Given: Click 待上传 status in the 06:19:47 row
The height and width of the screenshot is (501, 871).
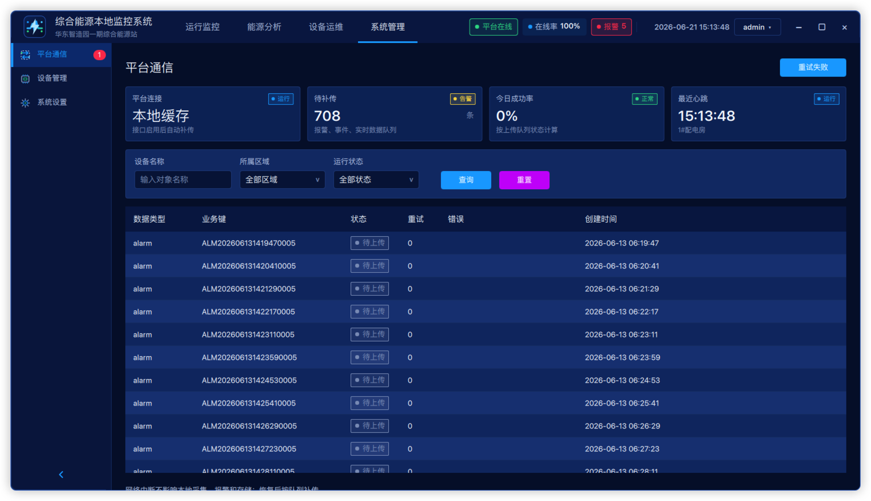Looking at the screenshot, I should tap(369, 243).
